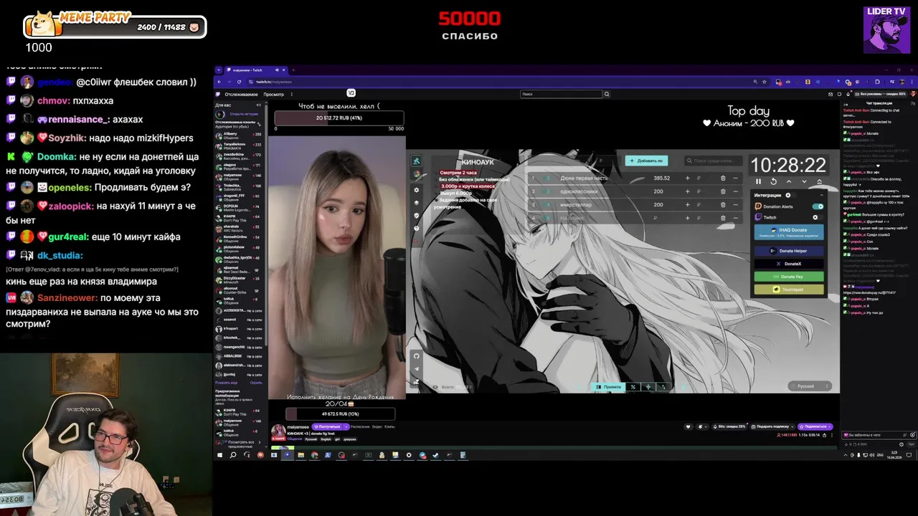Open the percent tab at auction bottom
Image resolution: width=918 pixels, height=516 pixels.
coord(633,386)
